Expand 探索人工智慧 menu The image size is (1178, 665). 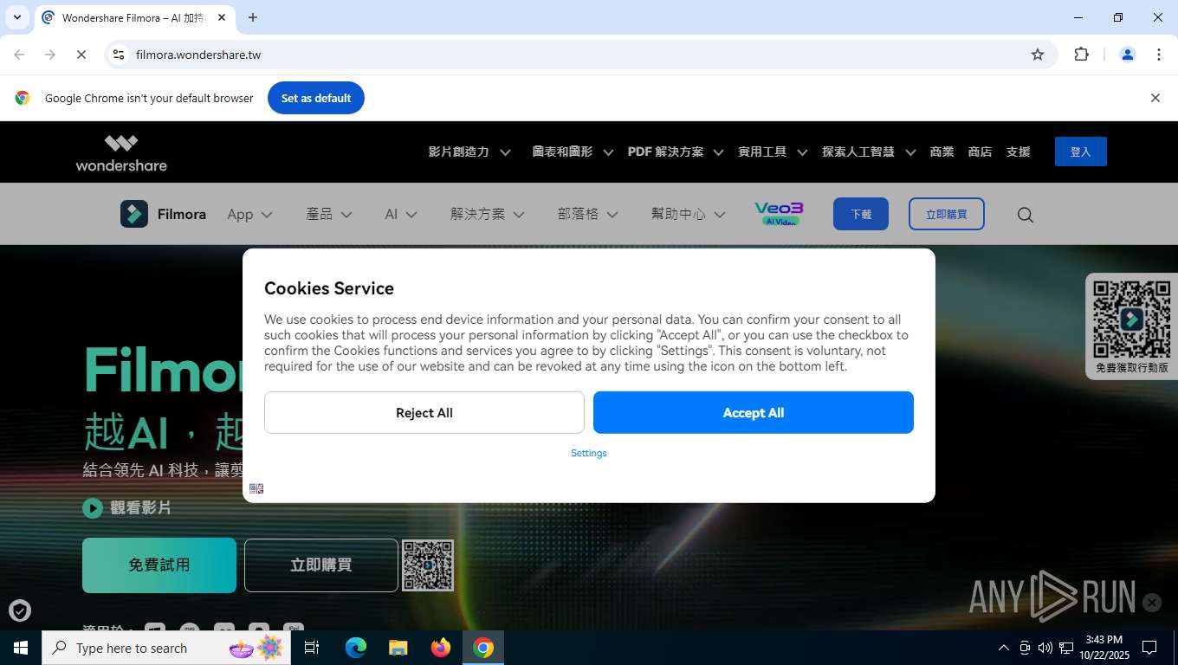click(869, 152)
